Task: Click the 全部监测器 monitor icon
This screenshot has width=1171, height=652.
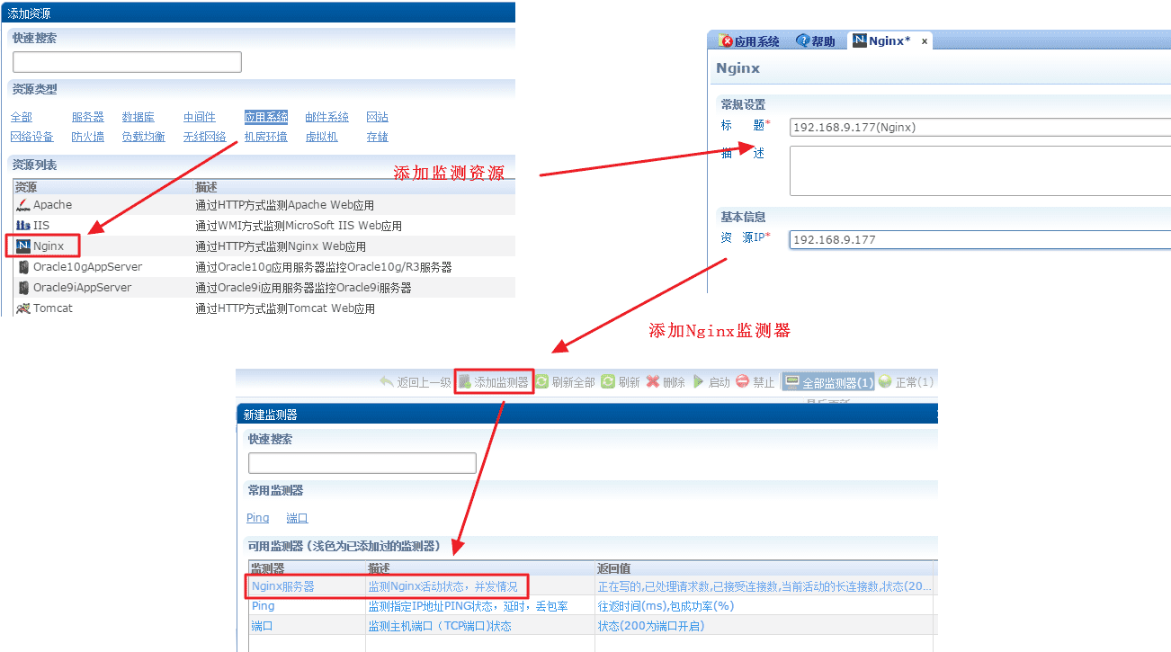Action: click(792, 382)
